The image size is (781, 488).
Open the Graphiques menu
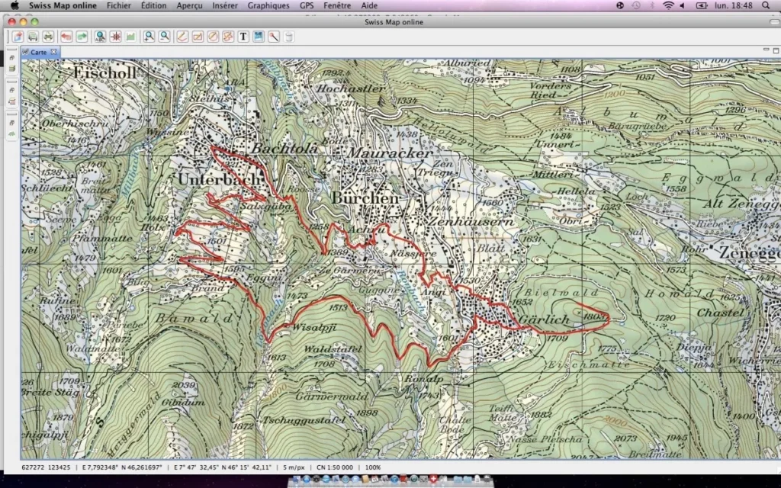pos(268,5)
